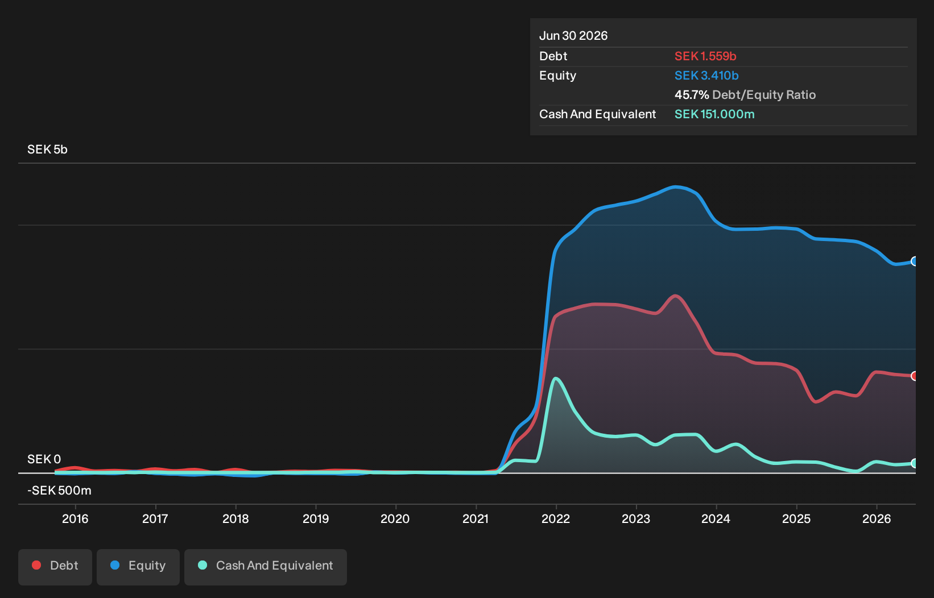Click the Equity row label in tooltip
This screenshot has width=934, height=598.
[558, 76]
